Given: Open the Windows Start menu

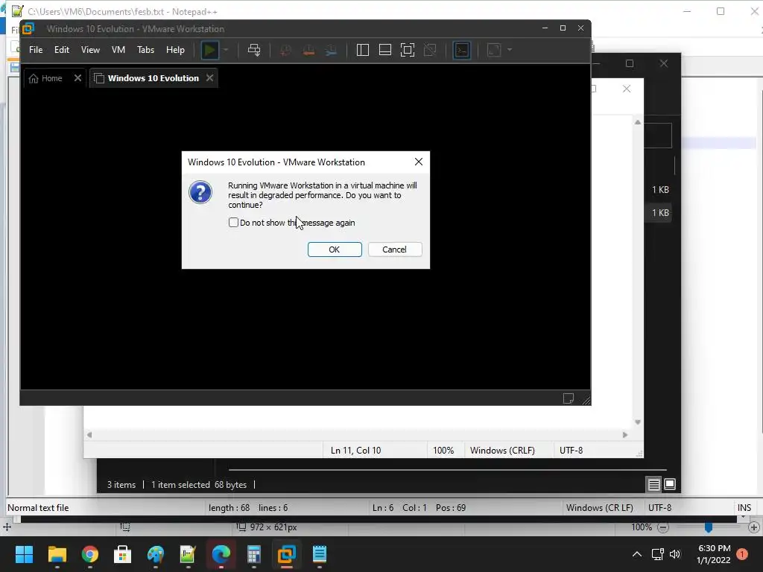Looking at the screenshot, I should point(24,554).
